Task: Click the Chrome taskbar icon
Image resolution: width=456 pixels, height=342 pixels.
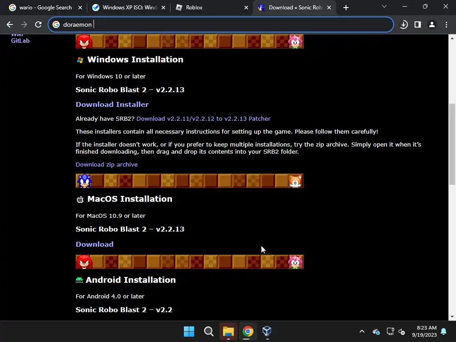Action: (x=248, y=331)
